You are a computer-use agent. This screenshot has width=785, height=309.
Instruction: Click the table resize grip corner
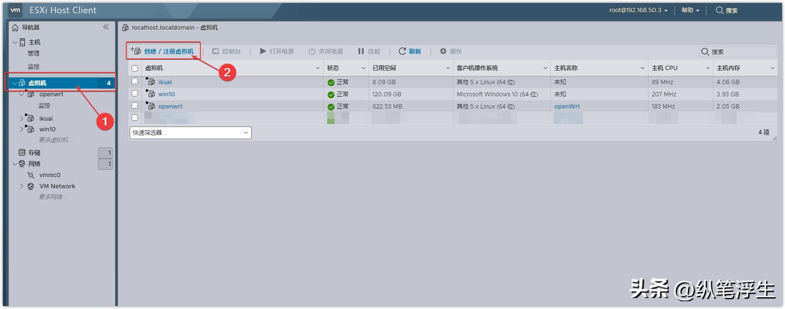[x=775, y=138]
